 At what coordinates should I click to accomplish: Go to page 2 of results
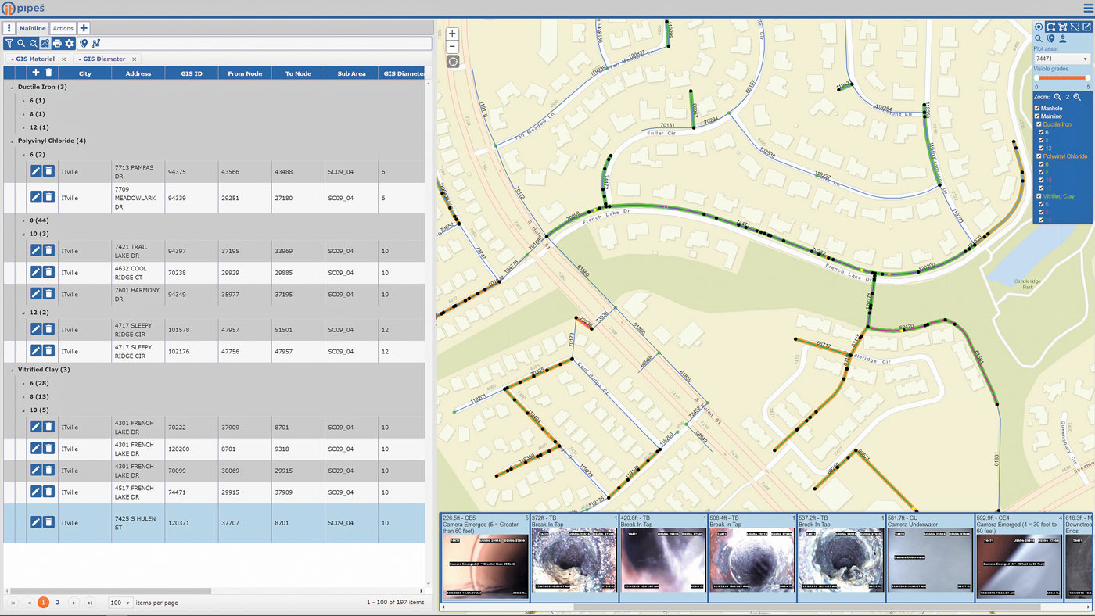click(x=58, y=603)
